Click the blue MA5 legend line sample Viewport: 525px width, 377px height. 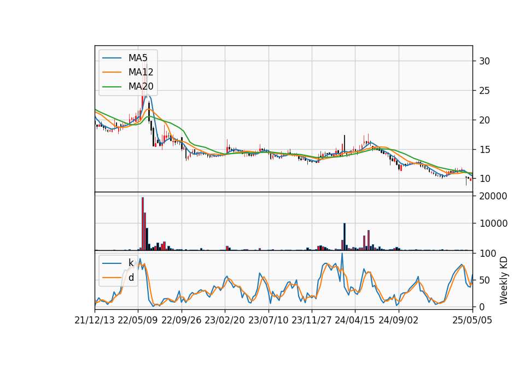pyautogui.click(x=112, y=58)
